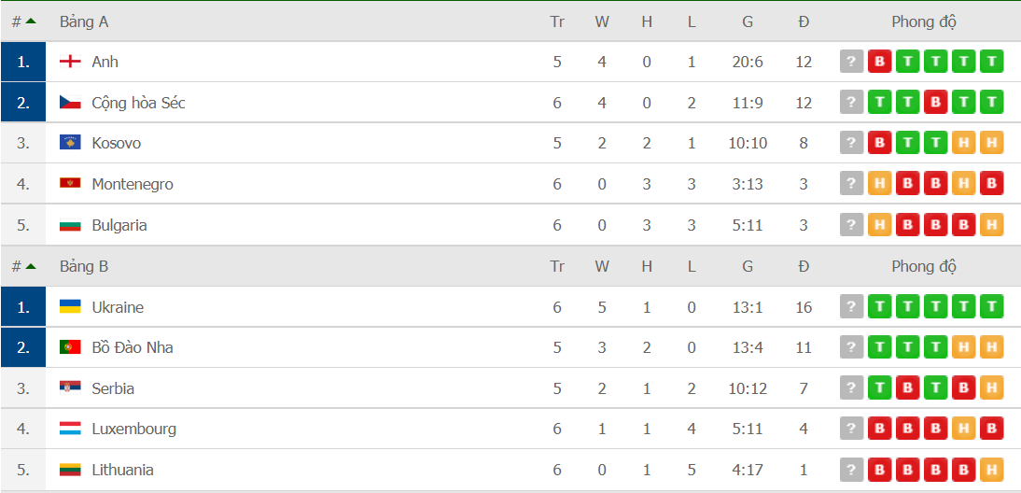
Task: Click the Kosovo flag icon
Action: [x=70, y=143]
